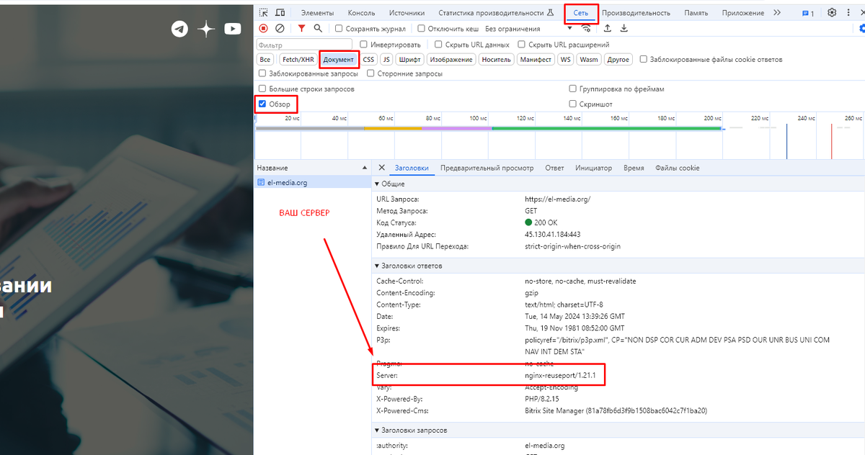The height and width of the screenshot is (455, 865).
Task: Show more DevTools tabs chevron
Action: [x=776, y=13]
